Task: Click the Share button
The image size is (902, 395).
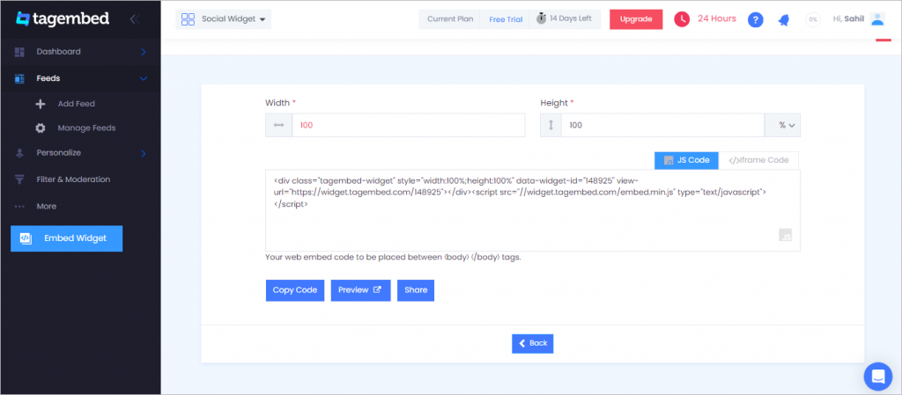Action: (416, 290)
